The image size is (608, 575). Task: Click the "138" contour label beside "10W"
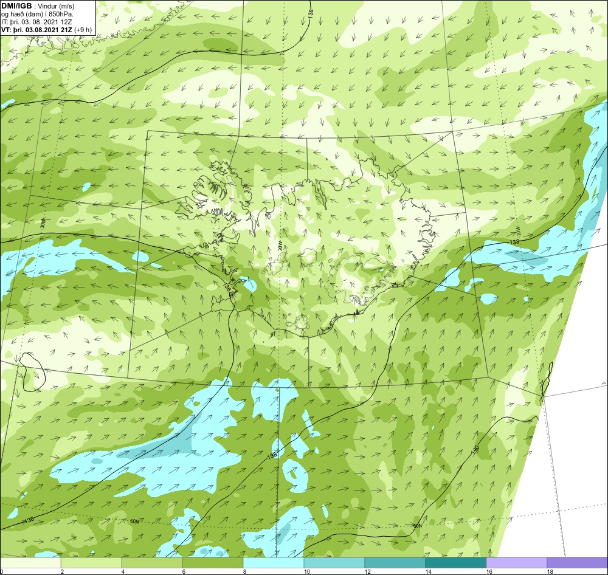[514, 241]
